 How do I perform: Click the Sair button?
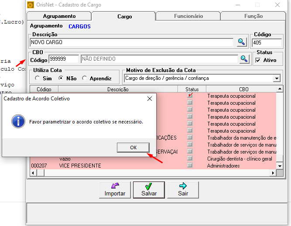(x=183, y=190)
